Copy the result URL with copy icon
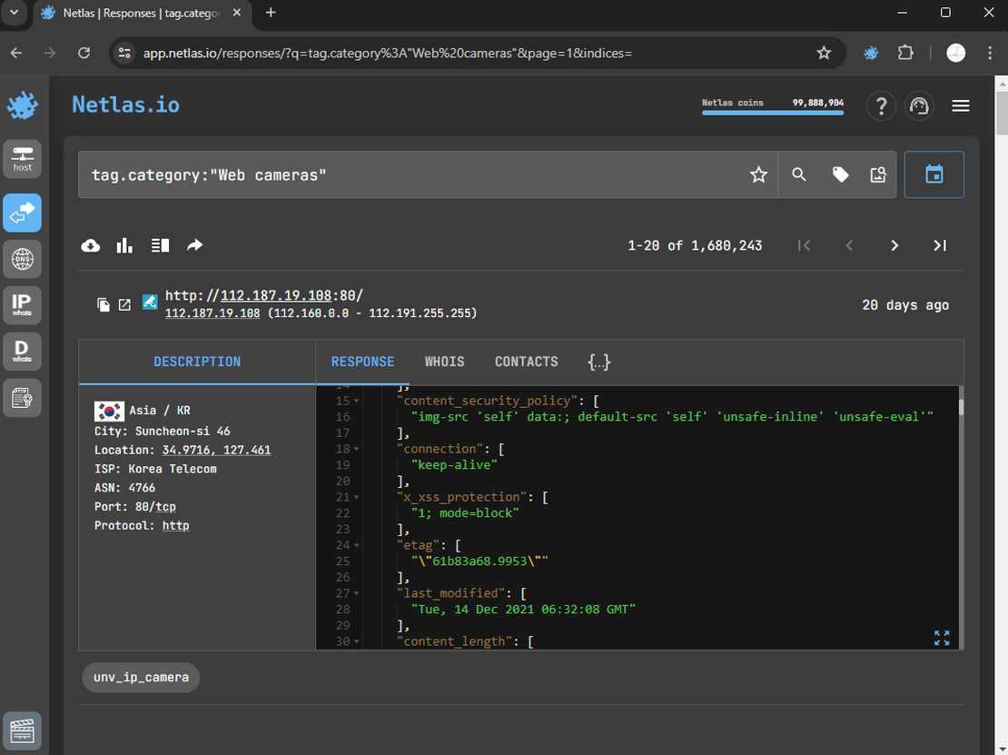1008x755 pixels. (104, 304)
